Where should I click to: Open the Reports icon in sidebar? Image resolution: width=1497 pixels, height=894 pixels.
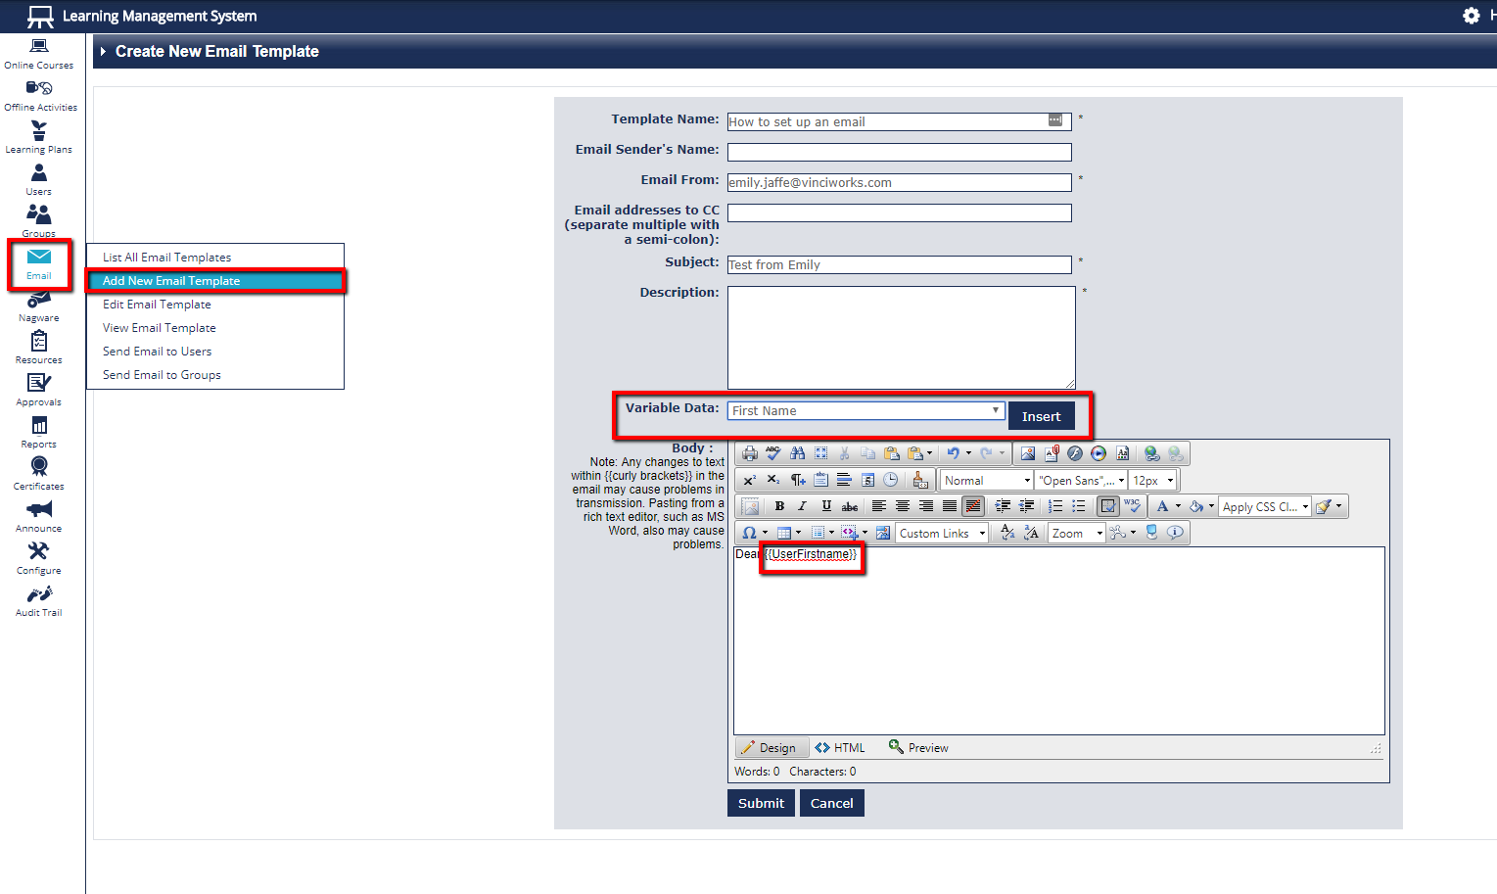pyautogui.click(x=39, y=431)
